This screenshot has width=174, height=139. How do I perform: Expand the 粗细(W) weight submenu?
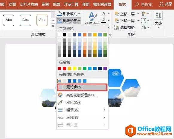tap(82, 110)
